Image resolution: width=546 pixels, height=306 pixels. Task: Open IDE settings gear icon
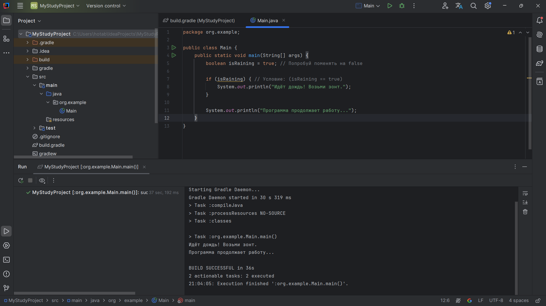pos(488,6)
